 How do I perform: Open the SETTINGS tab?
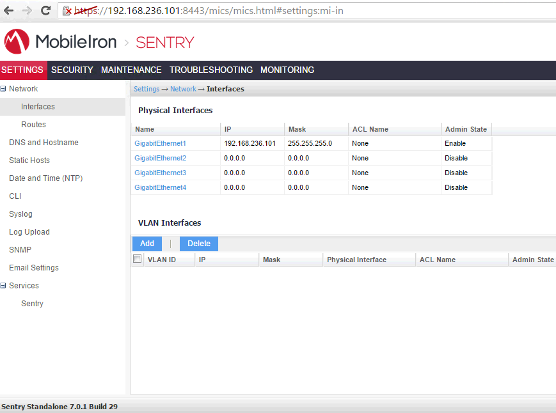click(22, 70)
